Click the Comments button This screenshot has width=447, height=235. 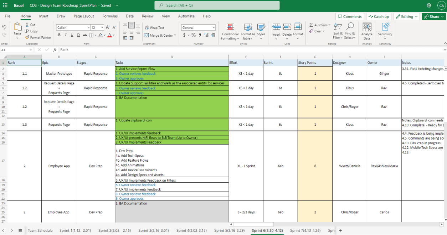pos(349,17)
